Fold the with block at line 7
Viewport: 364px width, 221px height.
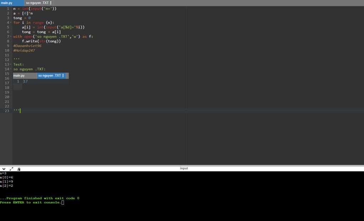pos(11,36)
